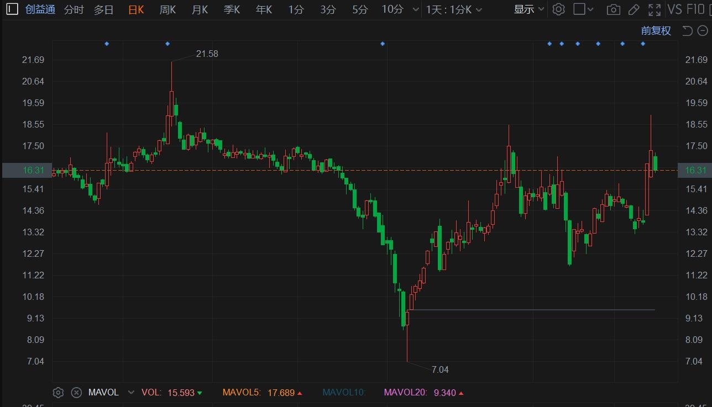Zoom out using the minus circle icon
Screen dimensions: 712x407
[x=702, y=30]
